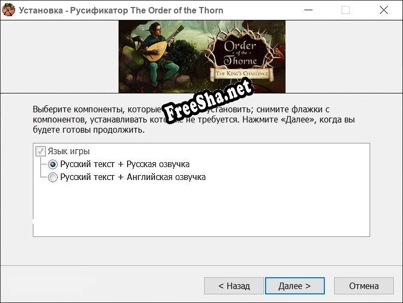Go back with the < Назад button
The image size is (403, 303).
pyautogui.click(x=234, y=286)
